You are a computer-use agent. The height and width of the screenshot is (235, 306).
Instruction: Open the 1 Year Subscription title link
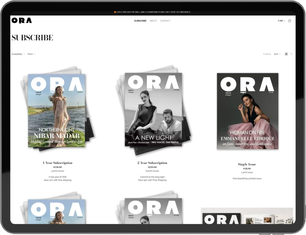pyautogui.click(x=58, y=163)
